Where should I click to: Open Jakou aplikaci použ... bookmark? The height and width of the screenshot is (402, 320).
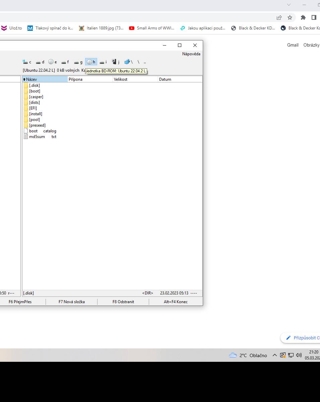pyautogui.click(x=203, y=28)
